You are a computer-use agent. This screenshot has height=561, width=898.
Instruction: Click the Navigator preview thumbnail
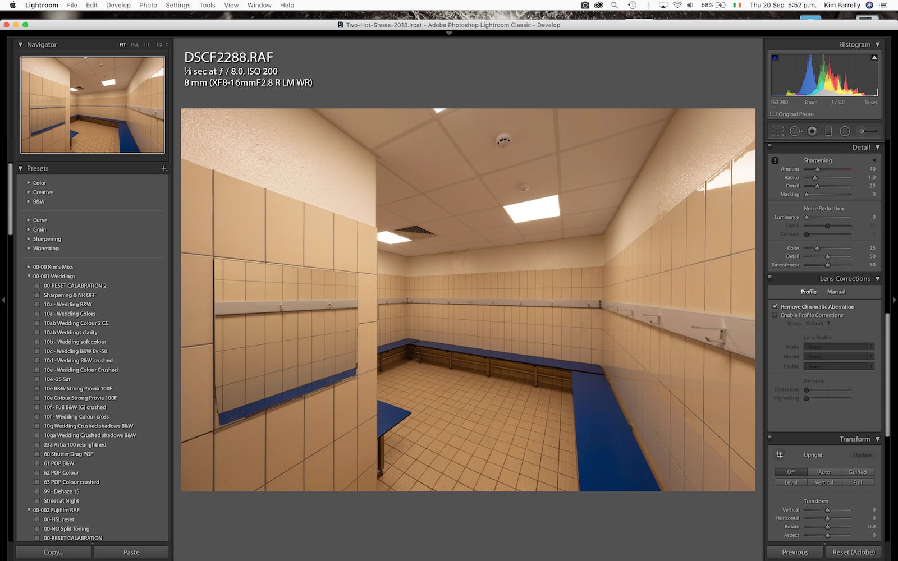(x=93, y=104)
